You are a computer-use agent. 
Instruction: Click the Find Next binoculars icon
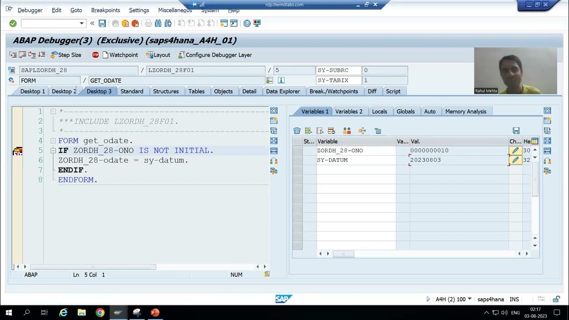coord(168,24)
